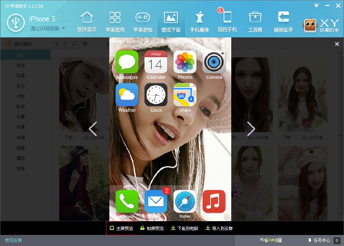Show the next wallpaper

(x=251, y=129)
